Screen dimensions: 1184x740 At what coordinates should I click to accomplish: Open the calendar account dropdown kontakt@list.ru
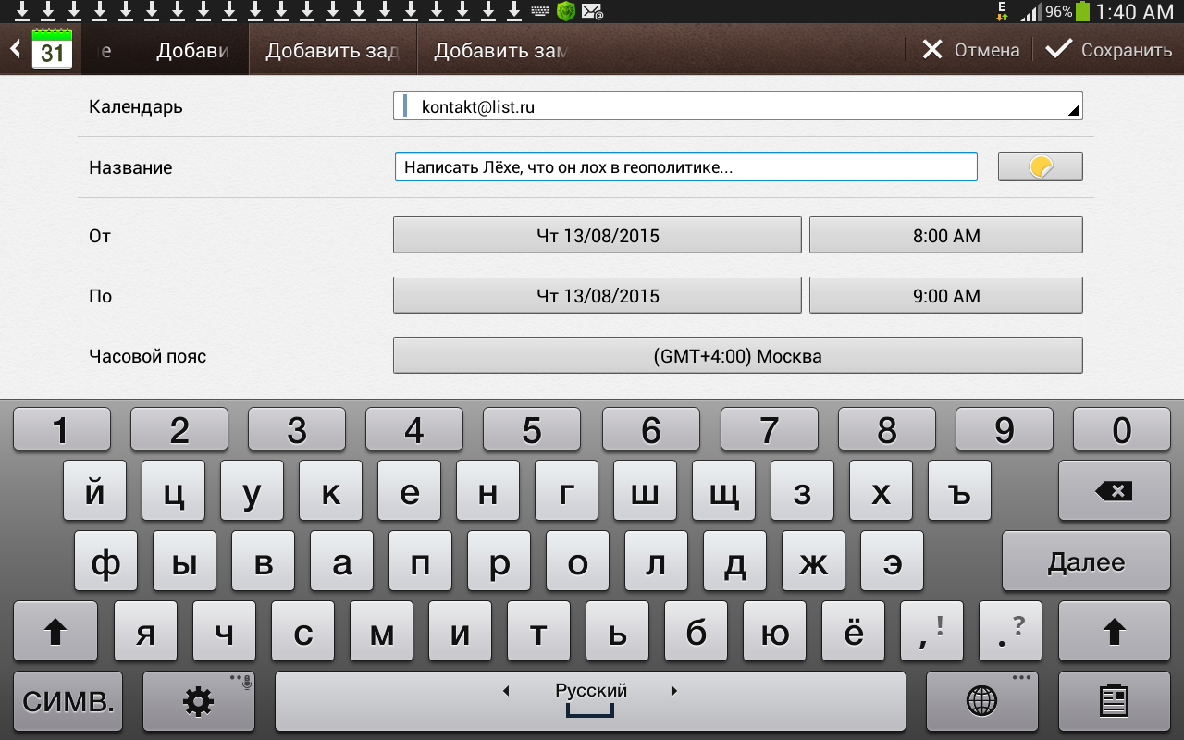pyautogui.click(x=738, y=106)
